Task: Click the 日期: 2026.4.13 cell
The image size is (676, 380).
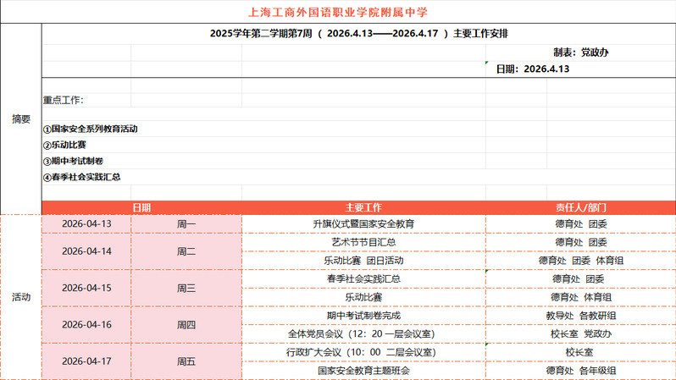Action: tap(532, 69)
